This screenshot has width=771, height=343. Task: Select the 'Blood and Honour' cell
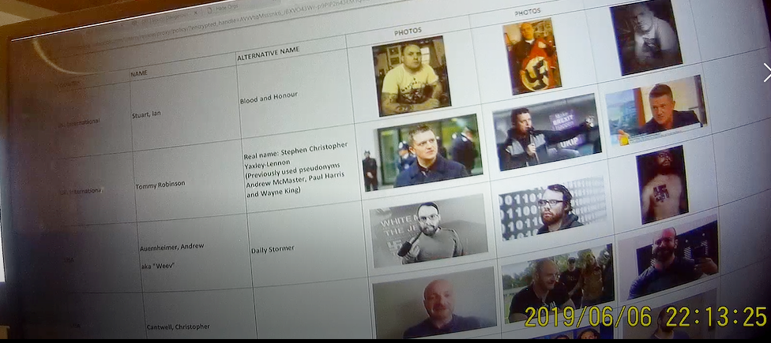coord(269,97)
